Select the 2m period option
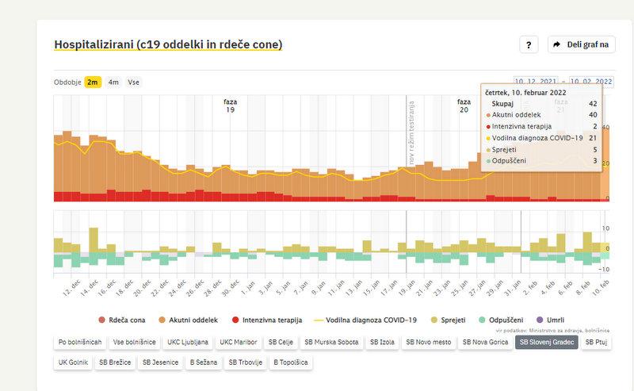Screen dimensions: 634x391 pyautogui.click(x=93, y=82)
